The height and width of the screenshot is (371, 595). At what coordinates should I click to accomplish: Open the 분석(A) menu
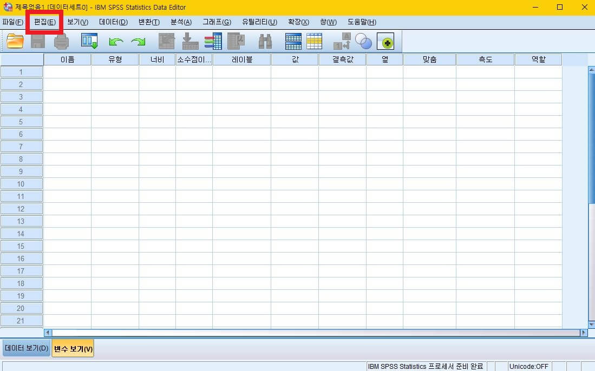coord(180,22)
